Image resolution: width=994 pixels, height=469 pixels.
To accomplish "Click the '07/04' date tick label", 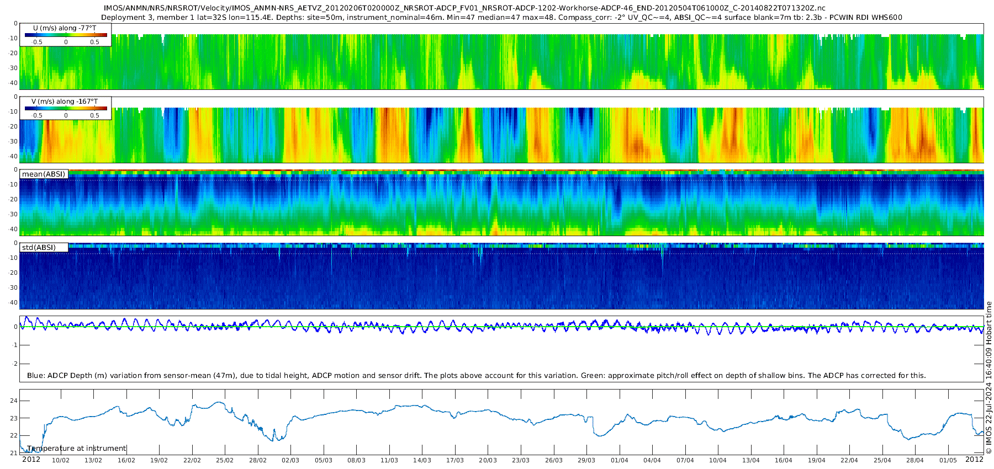I will [x=685, y=460].
